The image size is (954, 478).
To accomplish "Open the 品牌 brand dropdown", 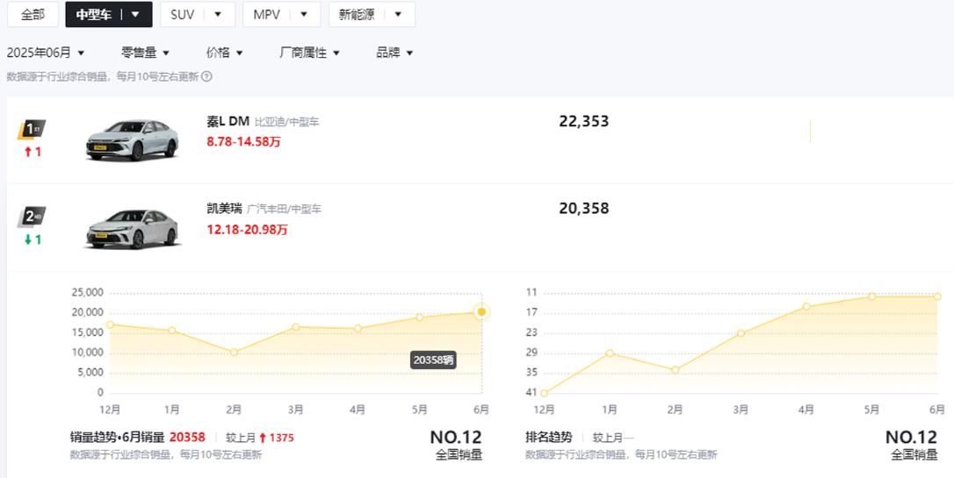I will coord(394,53).
